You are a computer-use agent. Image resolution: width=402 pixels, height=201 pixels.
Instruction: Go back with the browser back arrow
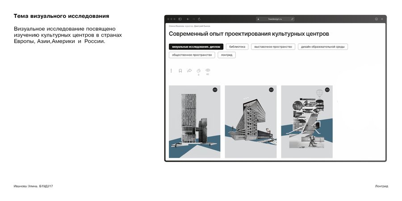coord(188,19)
